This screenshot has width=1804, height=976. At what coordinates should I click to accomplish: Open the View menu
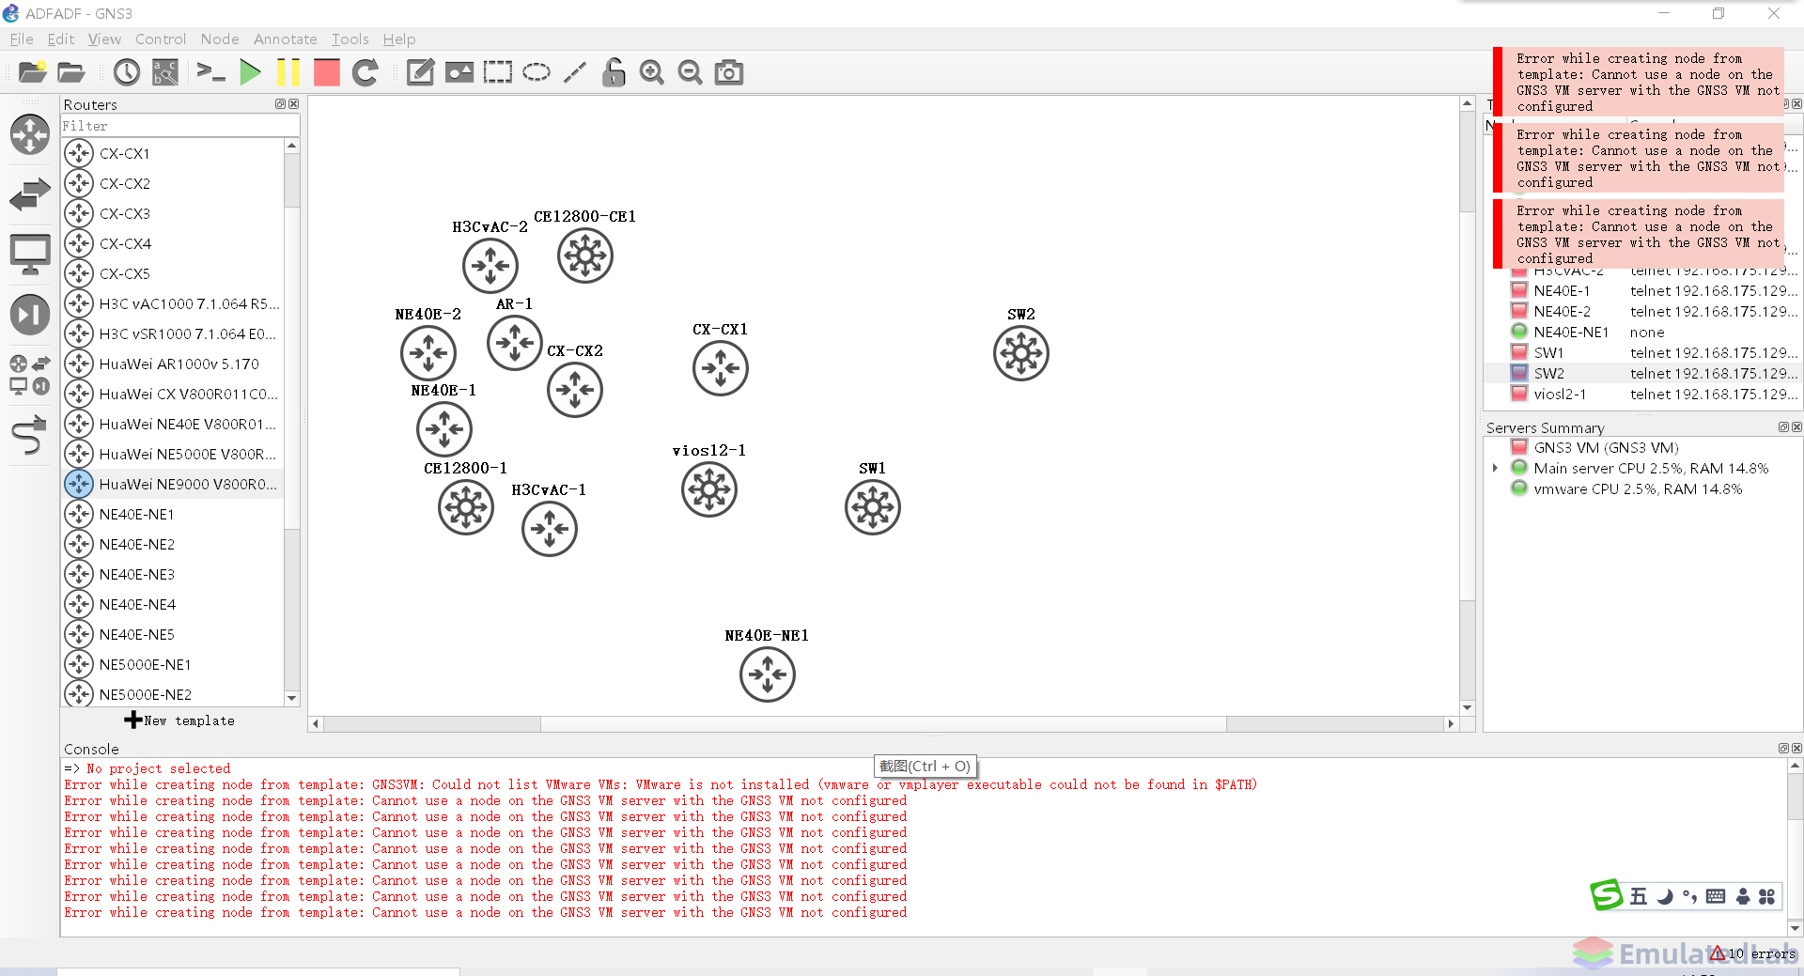(x=104, y=39)
